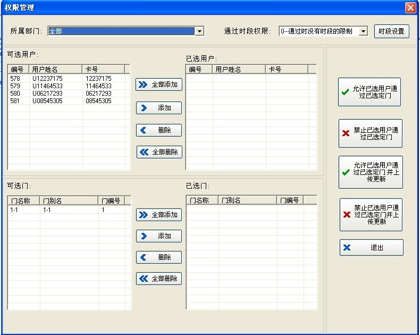The image size is (420, 335).
Task: Click 全部删除 button in user section
Action: click(x=159, y=152)
